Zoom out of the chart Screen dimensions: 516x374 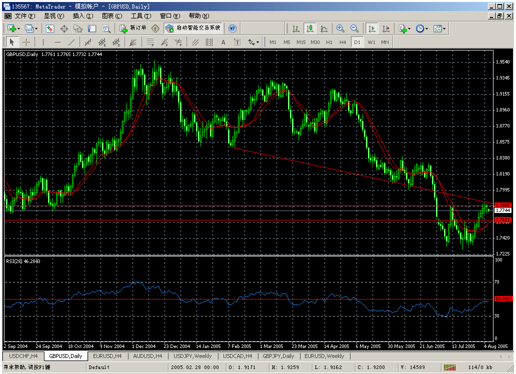[354, 28]
